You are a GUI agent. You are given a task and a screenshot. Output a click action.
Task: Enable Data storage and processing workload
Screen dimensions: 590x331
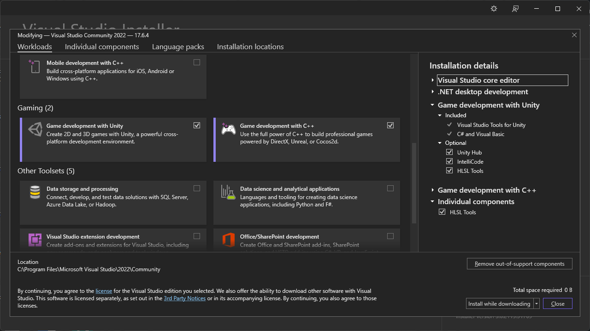[x=197, y=188]
